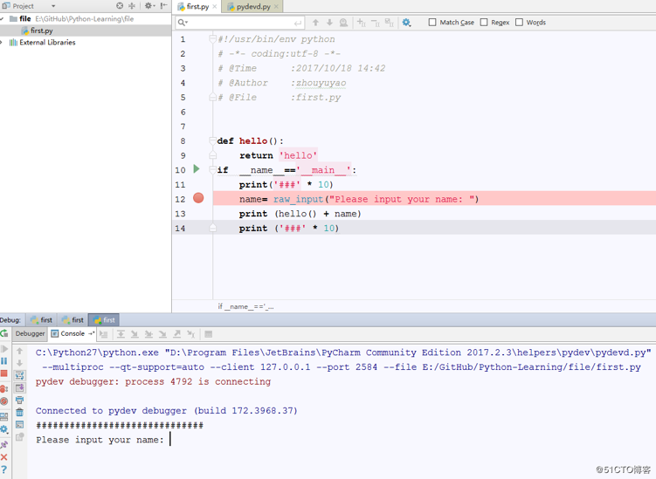Viewport: 656px width, 479px height.
Task: Click Unselect Occurrence icon in find bar
Action: tap(376, 23)
